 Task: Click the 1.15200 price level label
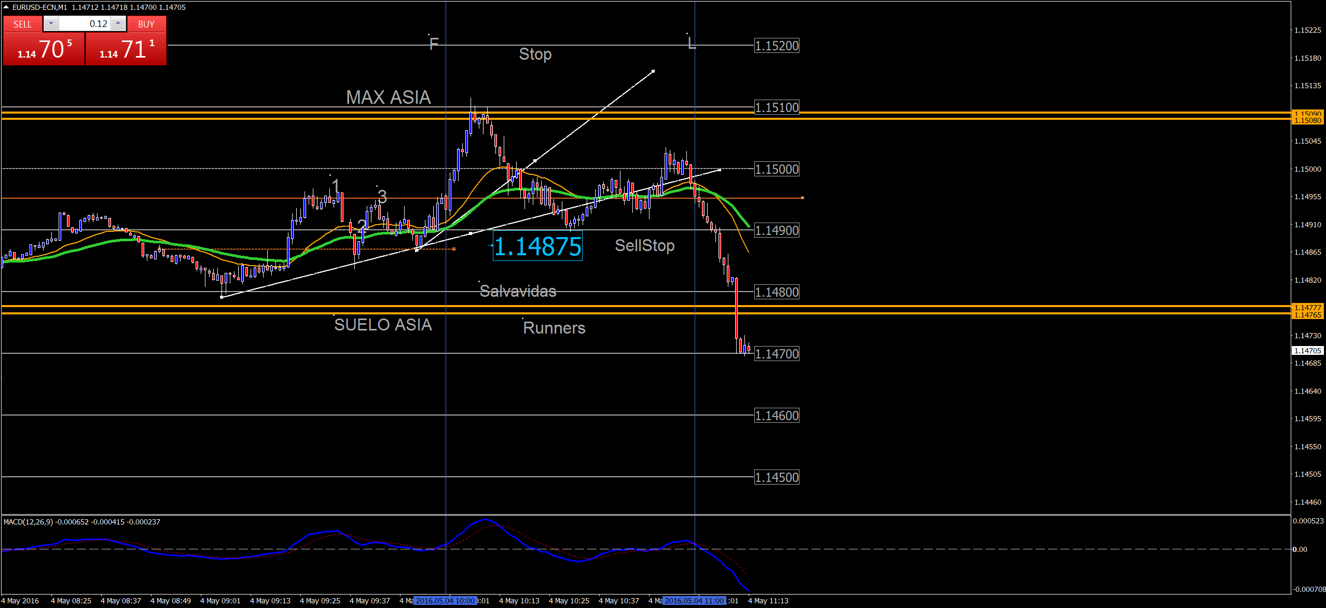tap(777, 46)
